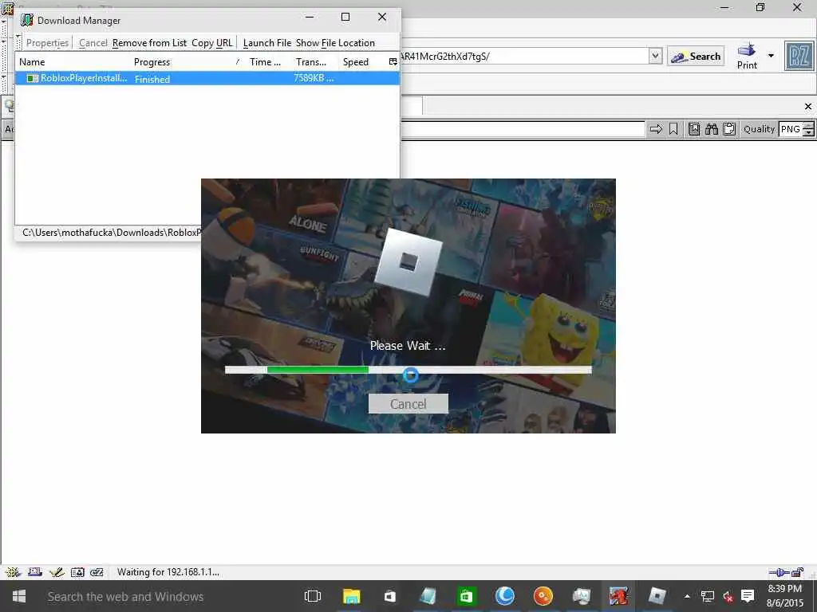Click the bookmark icon in the second toolbar
Screen dimensions: 817x612
click(x=673, y=129)
